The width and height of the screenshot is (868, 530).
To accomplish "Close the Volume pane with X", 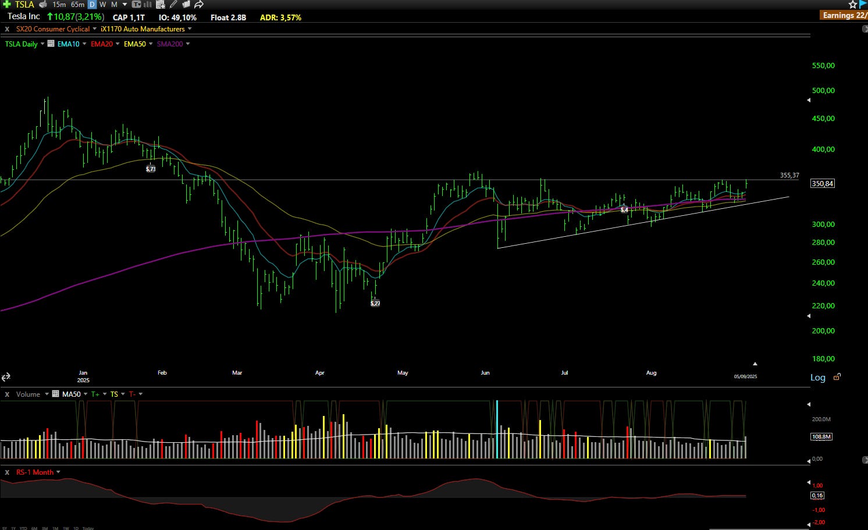I will click(7, 394).
